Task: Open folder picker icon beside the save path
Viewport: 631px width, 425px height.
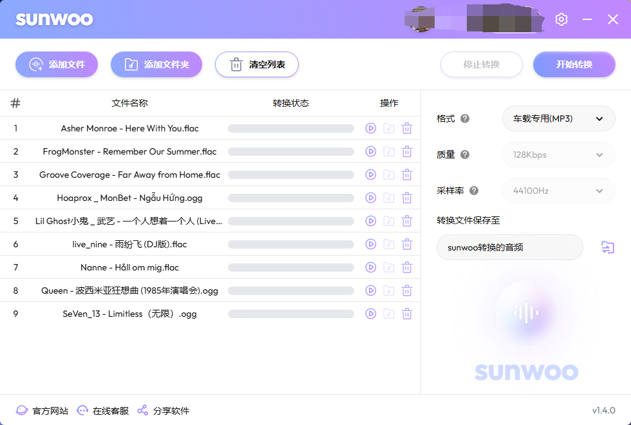Action: click(x=607, y=247)
